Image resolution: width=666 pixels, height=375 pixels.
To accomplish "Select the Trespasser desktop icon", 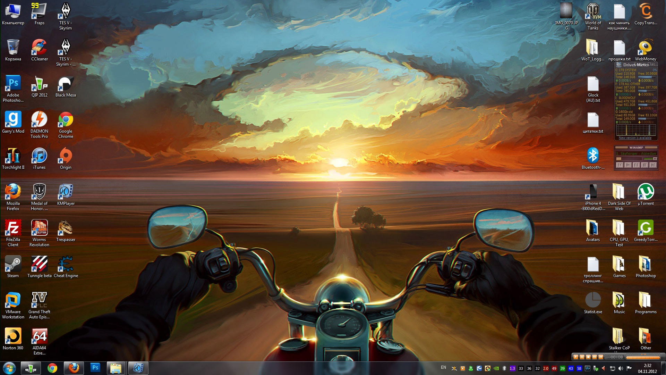I will [x=66, y=231].
